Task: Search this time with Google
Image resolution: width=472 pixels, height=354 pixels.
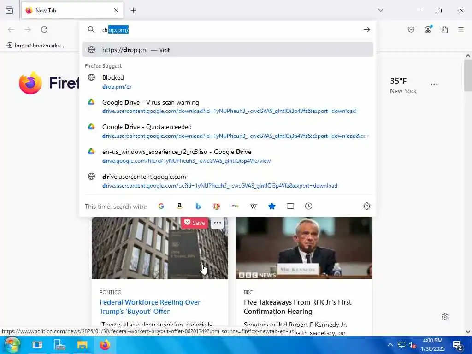Action: coord(161,206)
